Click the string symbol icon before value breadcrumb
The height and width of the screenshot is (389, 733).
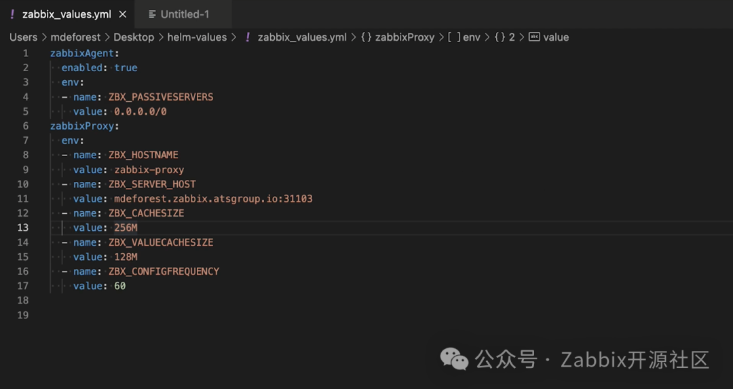point(534,37)
